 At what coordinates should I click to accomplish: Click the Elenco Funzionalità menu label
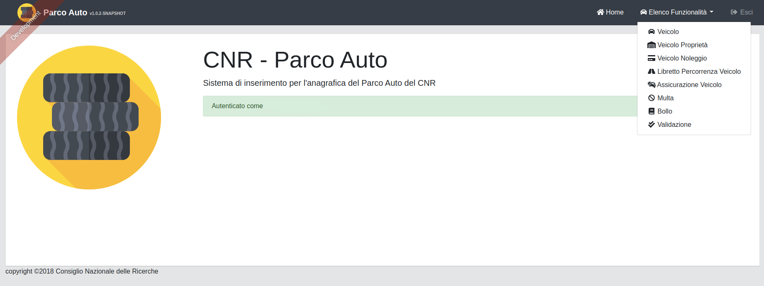678,12
